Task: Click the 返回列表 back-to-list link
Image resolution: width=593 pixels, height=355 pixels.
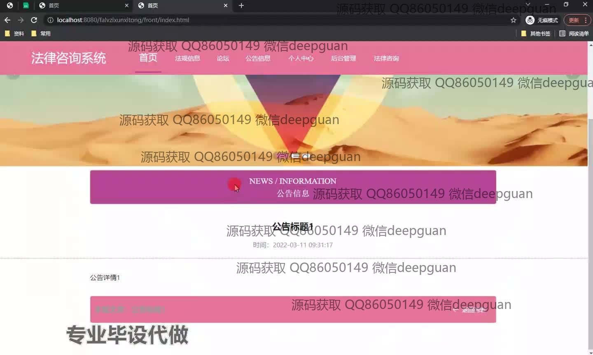Action: click(x=470, y=310)
